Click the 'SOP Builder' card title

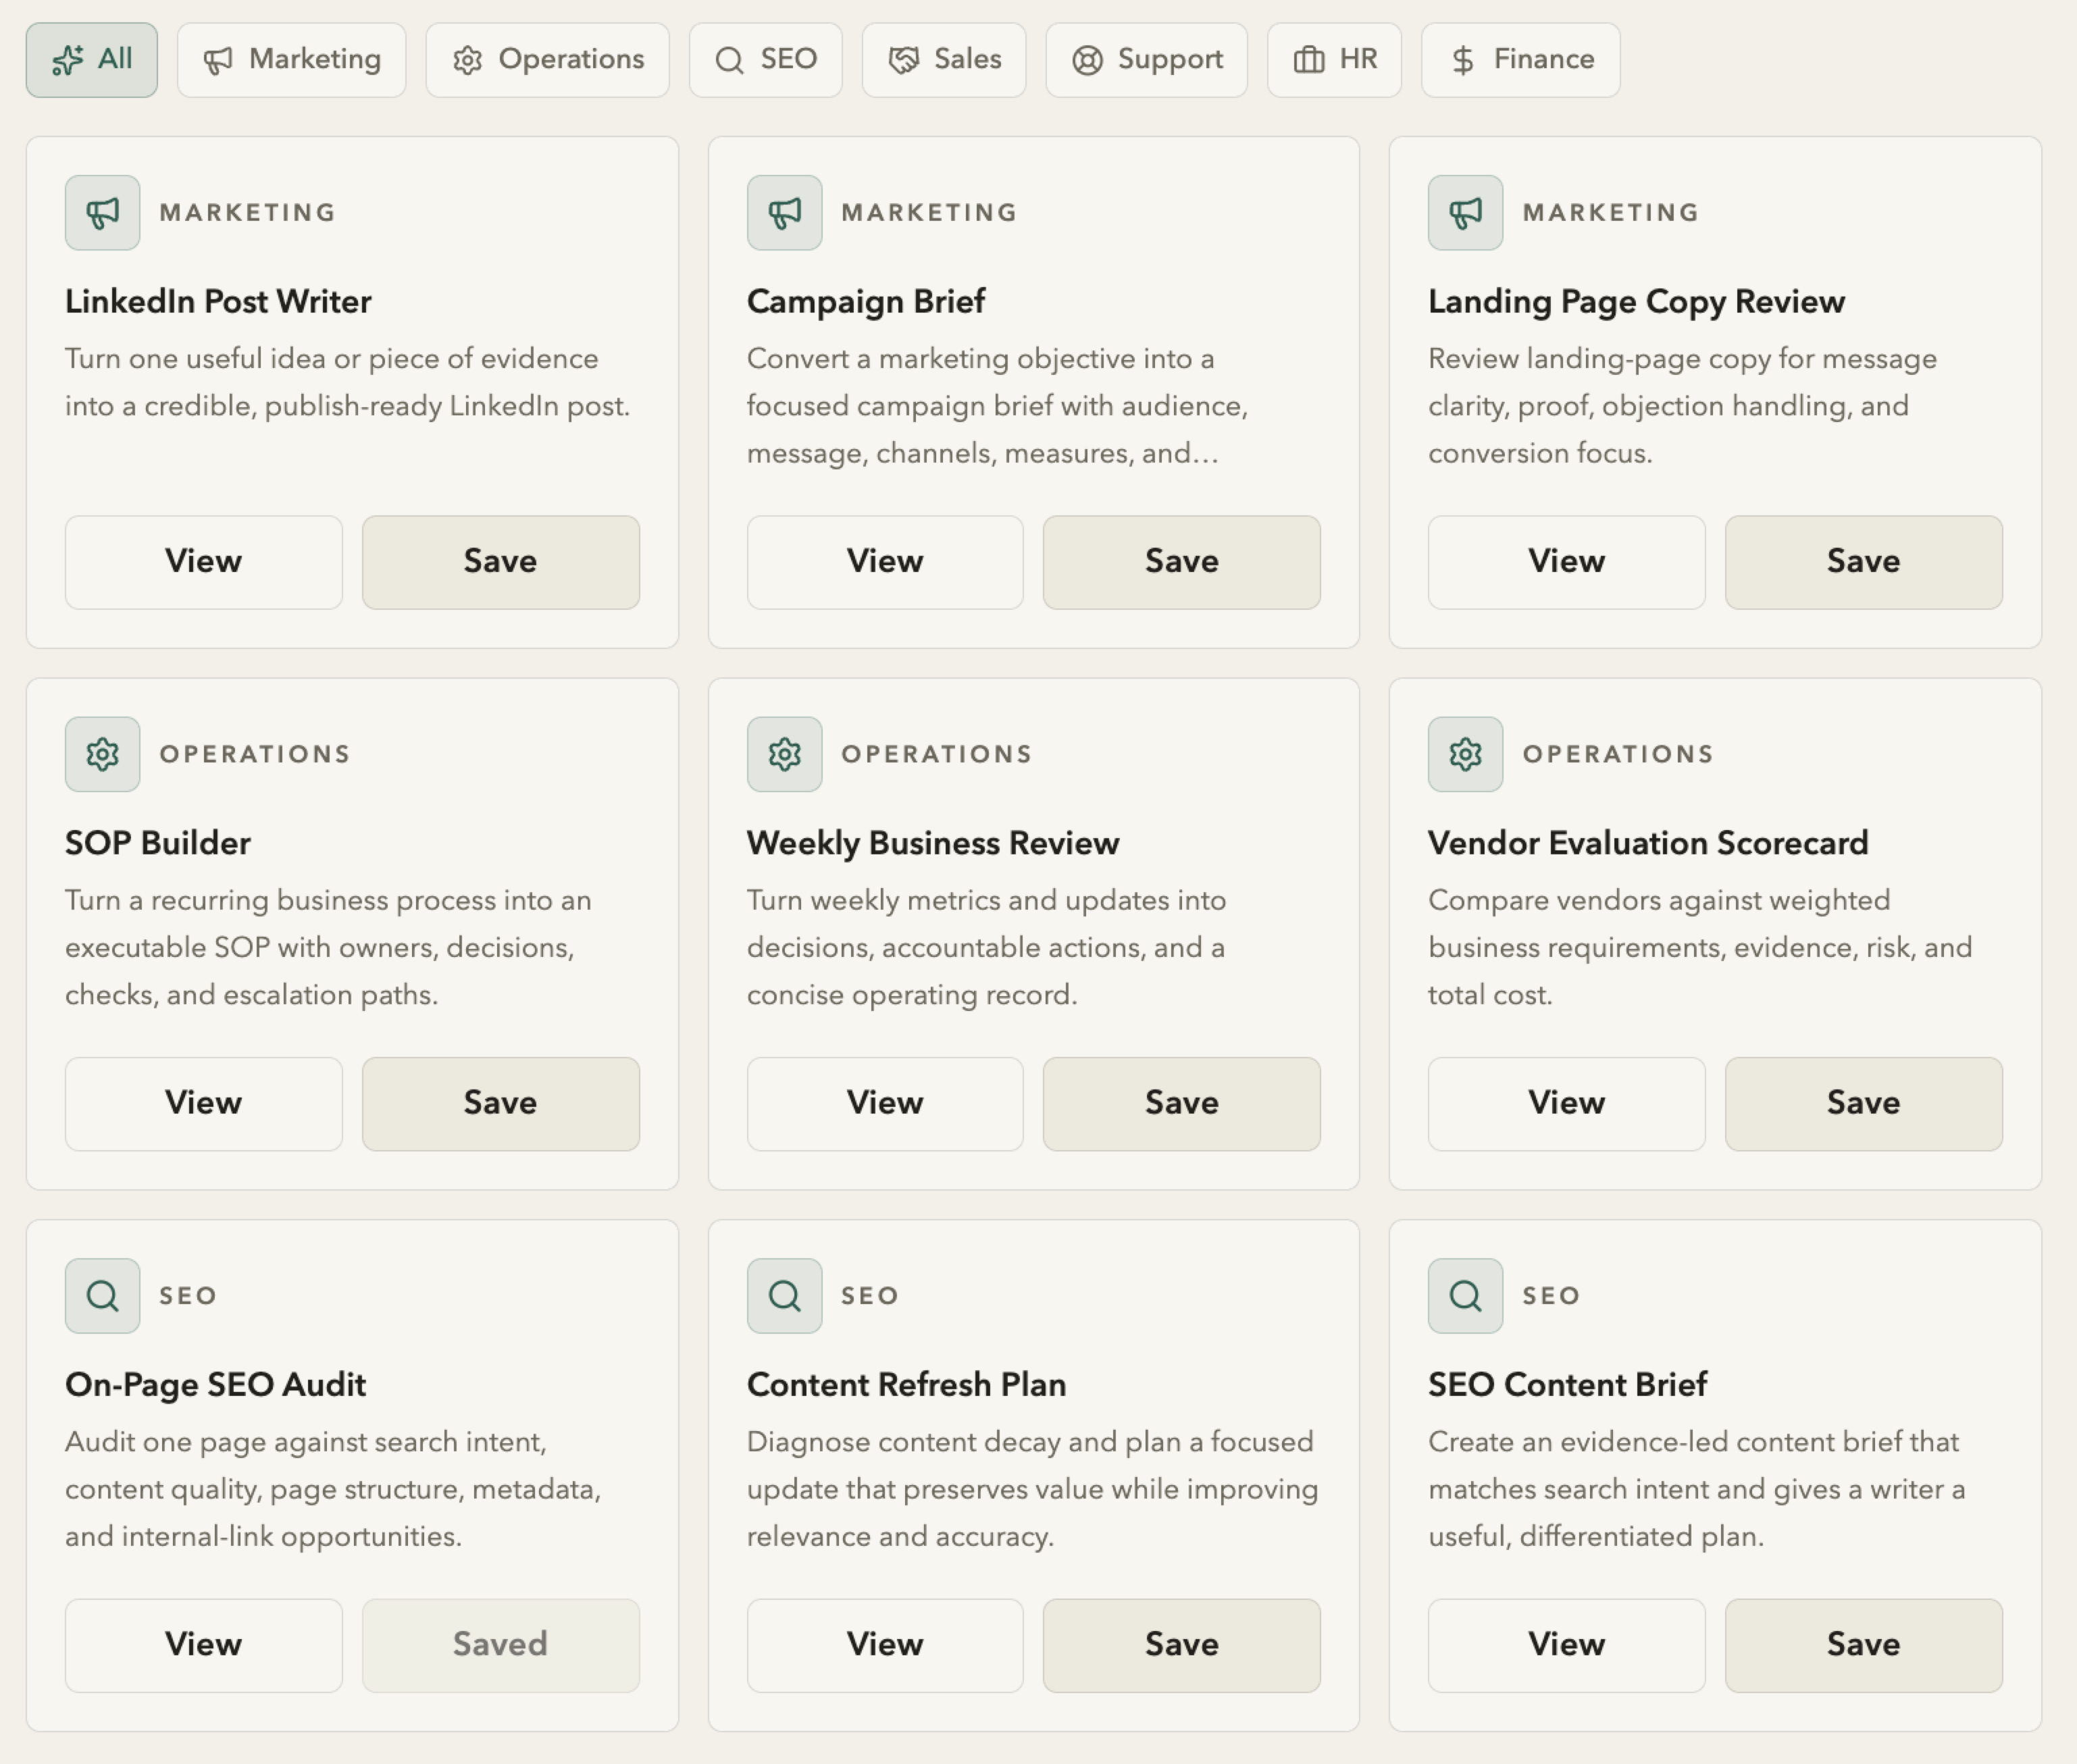(158, 843)
